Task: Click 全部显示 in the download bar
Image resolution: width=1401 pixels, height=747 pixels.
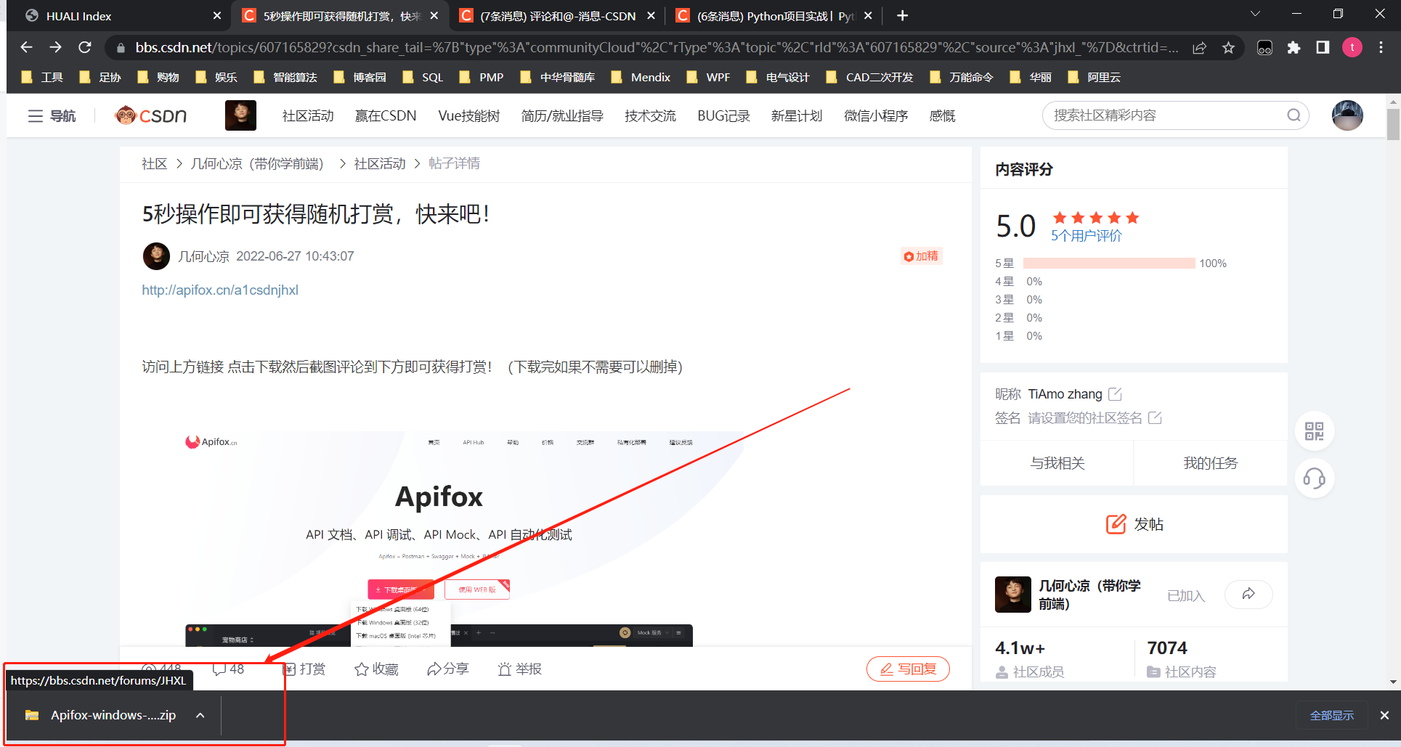Action: coord(1332,716)
